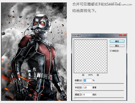Zoom in the preview with plus icon

[98, 75]
